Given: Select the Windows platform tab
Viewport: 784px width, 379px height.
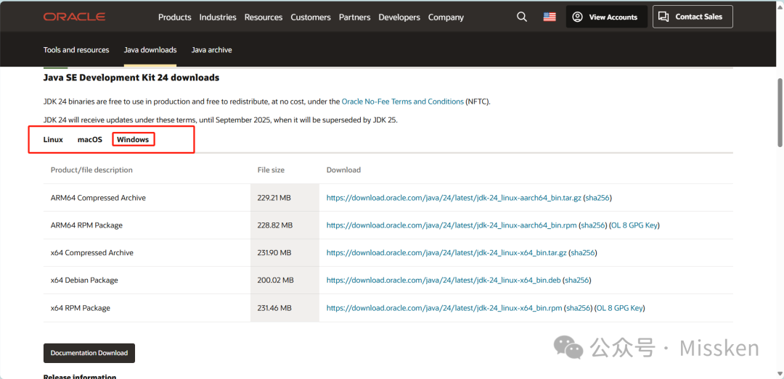Looking at the screenshot, I should coord(133,139).
